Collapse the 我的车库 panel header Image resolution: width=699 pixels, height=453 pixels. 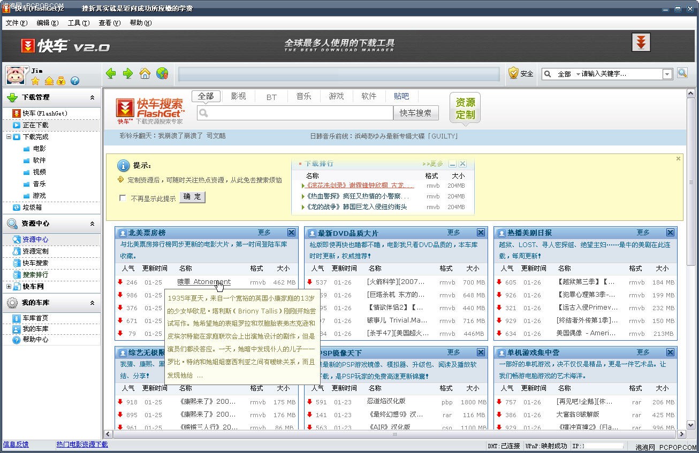[92, 303]
